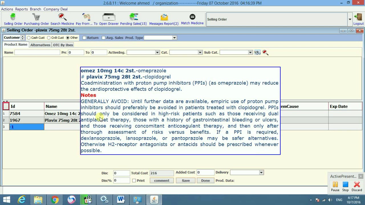
Task: Click Discard in ActivePresenter panel
Action: click(x=357, y=187)
